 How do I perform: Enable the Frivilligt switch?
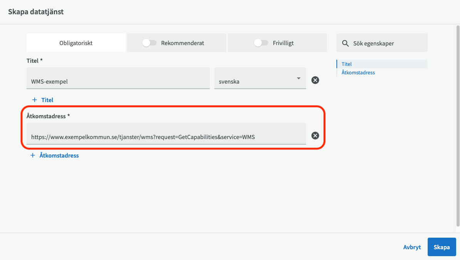261,43
